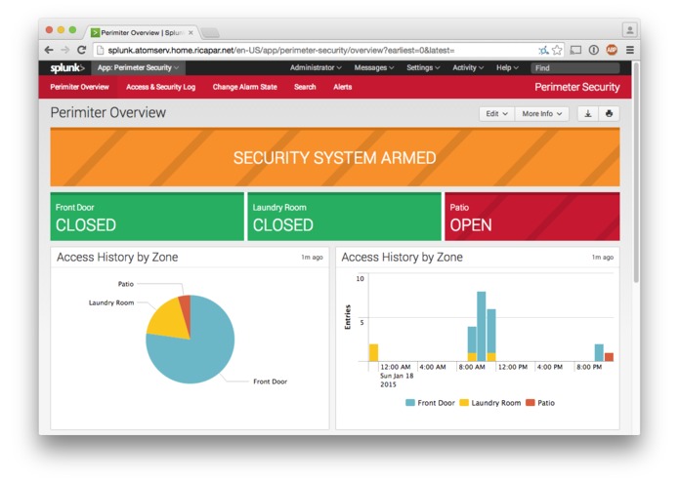Click the Find search field

coord(575,68)
